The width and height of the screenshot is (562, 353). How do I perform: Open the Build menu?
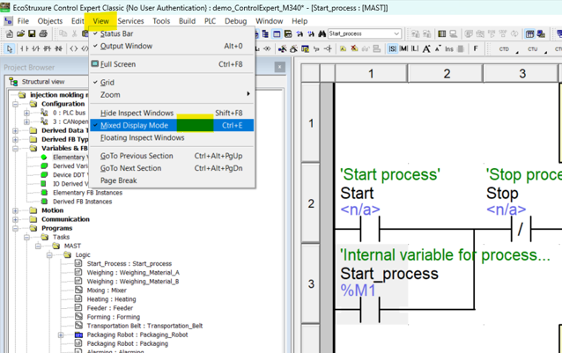click(x=187, y=21)
